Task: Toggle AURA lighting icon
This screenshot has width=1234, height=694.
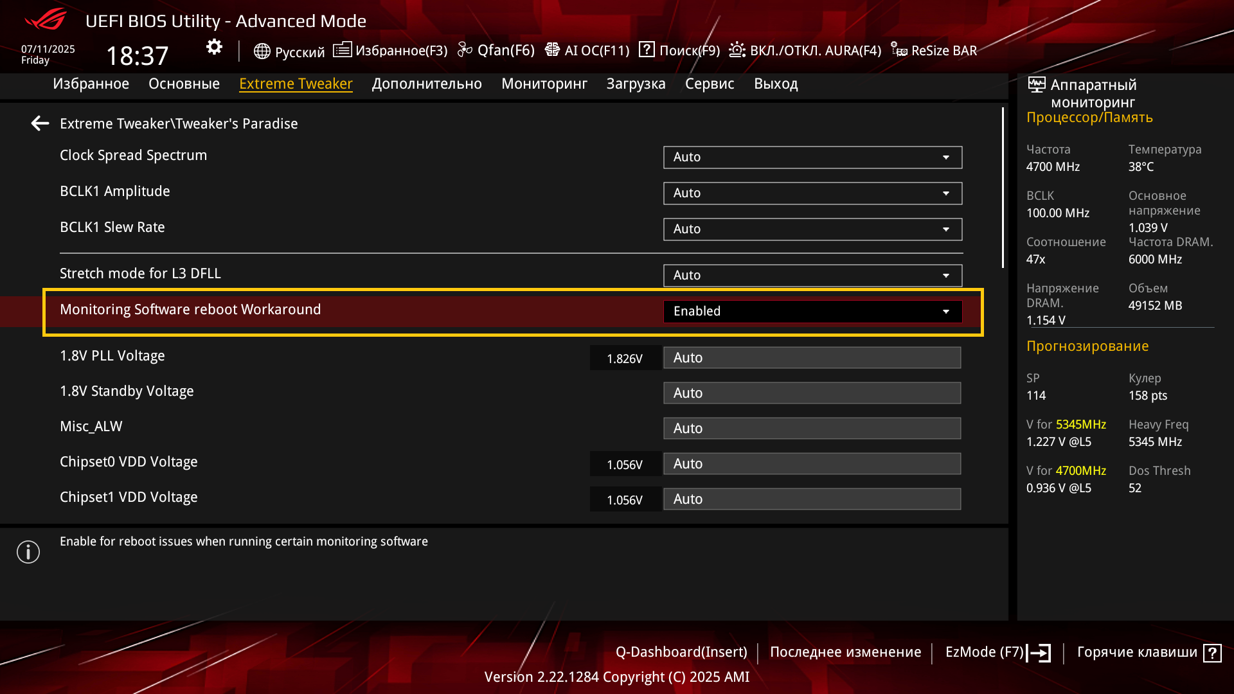Action: [x=737, y=50]
